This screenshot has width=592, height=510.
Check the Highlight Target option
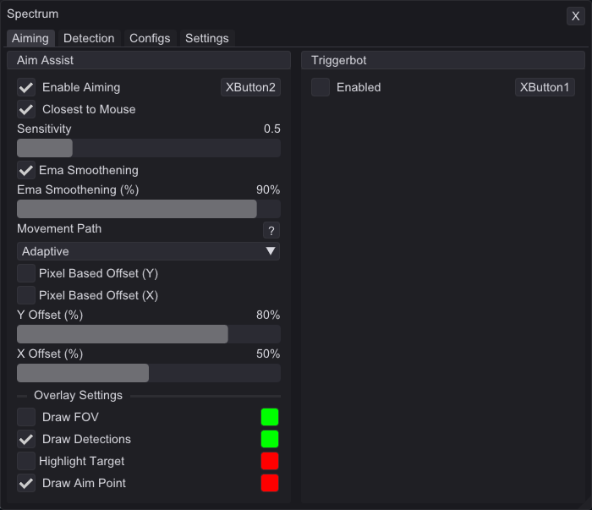[x=26, y=461]
